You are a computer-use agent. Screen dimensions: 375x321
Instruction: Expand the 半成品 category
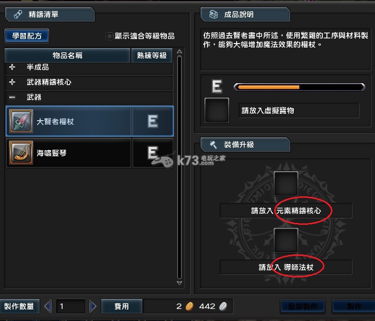(x=12, y=67)
